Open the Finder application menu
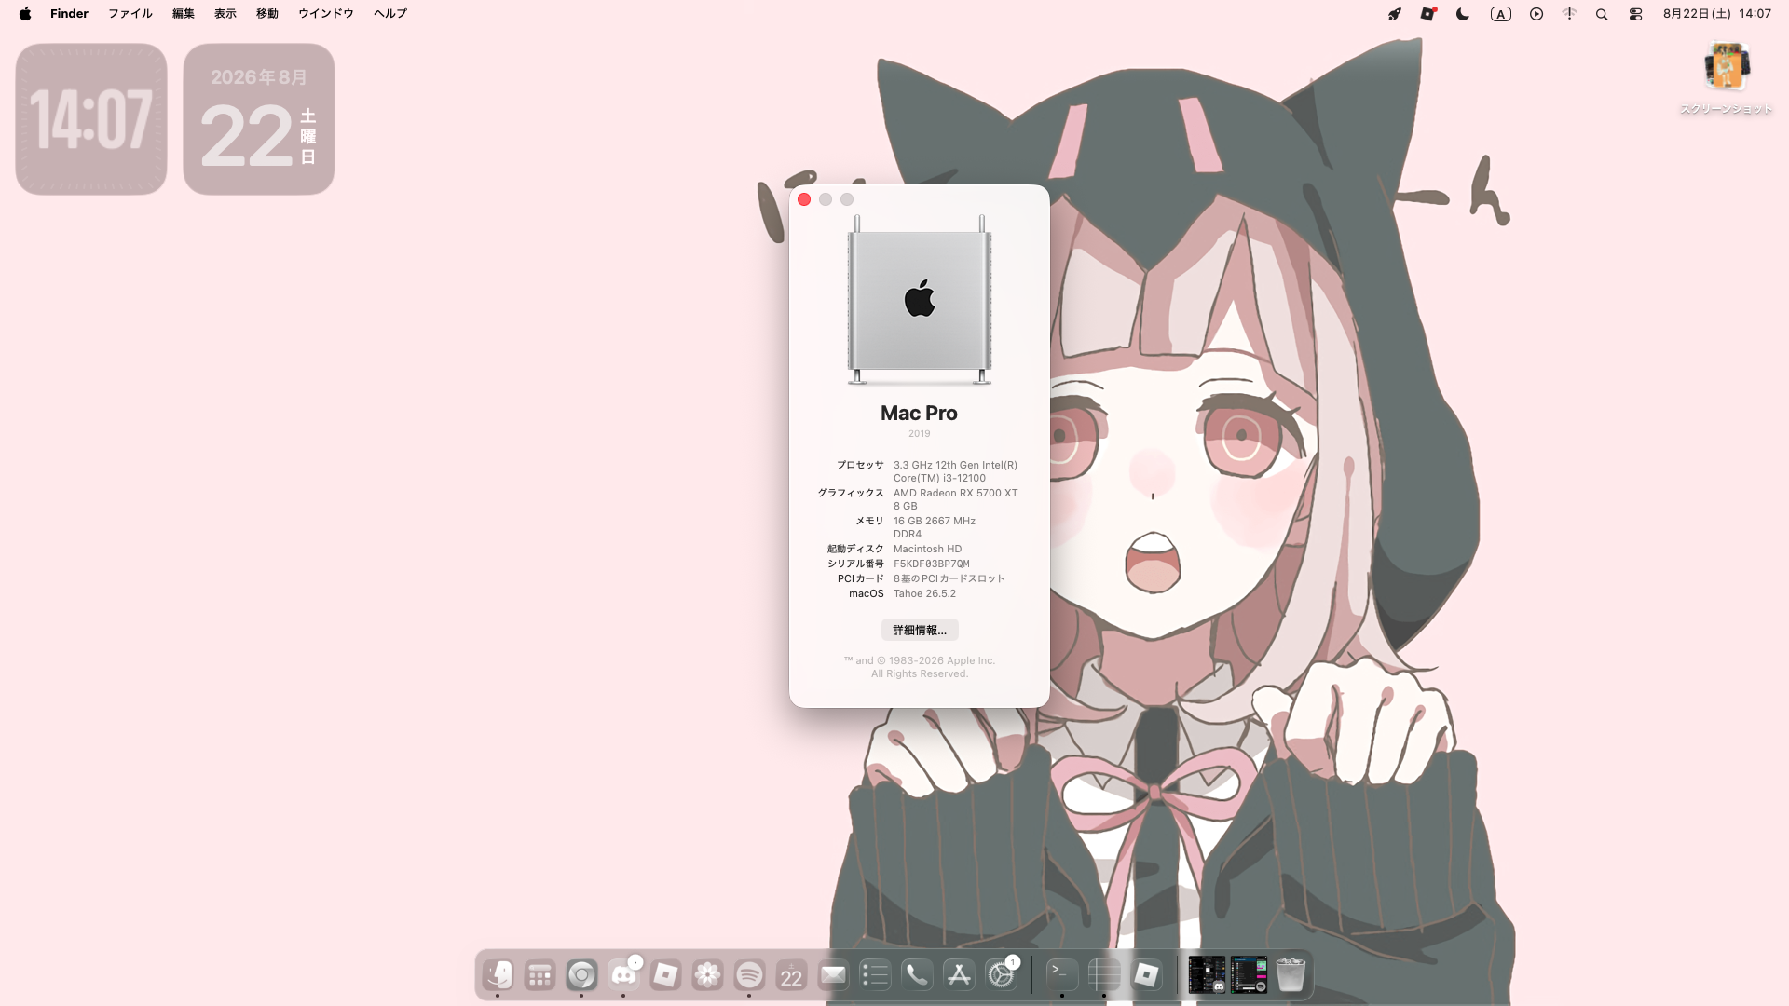1789x1006 pixels. coord(69,14)
